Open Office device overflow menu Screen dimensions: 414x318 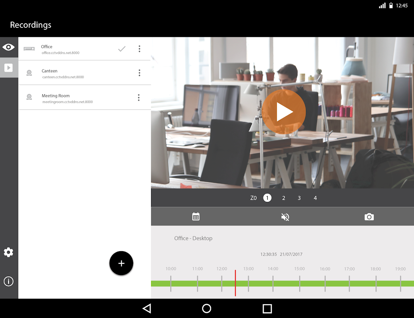tap(140, 48)
